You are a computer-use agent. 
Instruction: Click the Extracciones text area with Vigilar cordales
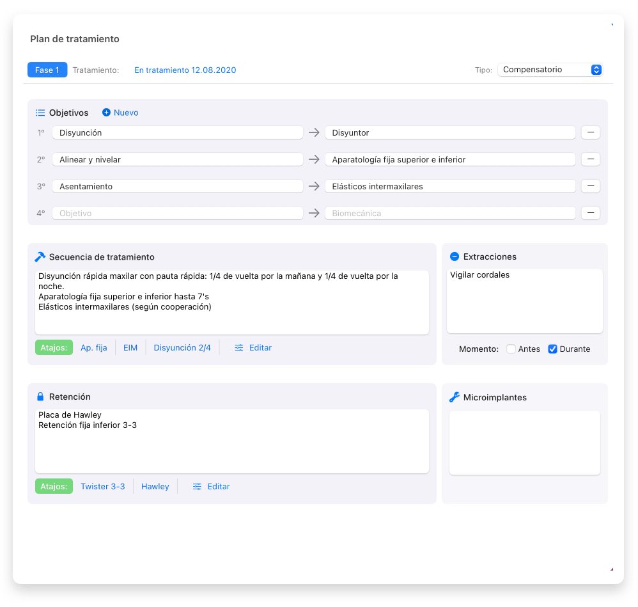(x=524, y=301)
